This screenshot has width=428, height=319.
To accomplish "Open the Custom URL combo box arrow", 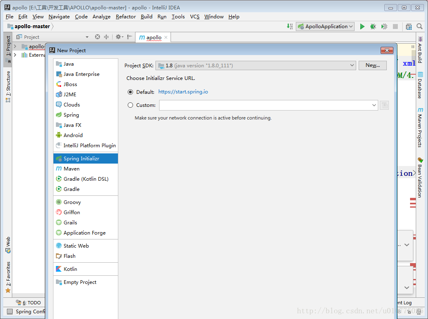I will pos(374,105).
